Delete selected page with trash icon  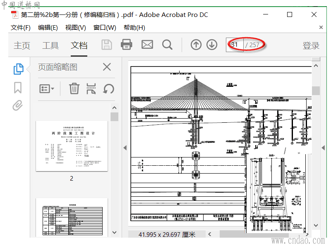(74, 88)
